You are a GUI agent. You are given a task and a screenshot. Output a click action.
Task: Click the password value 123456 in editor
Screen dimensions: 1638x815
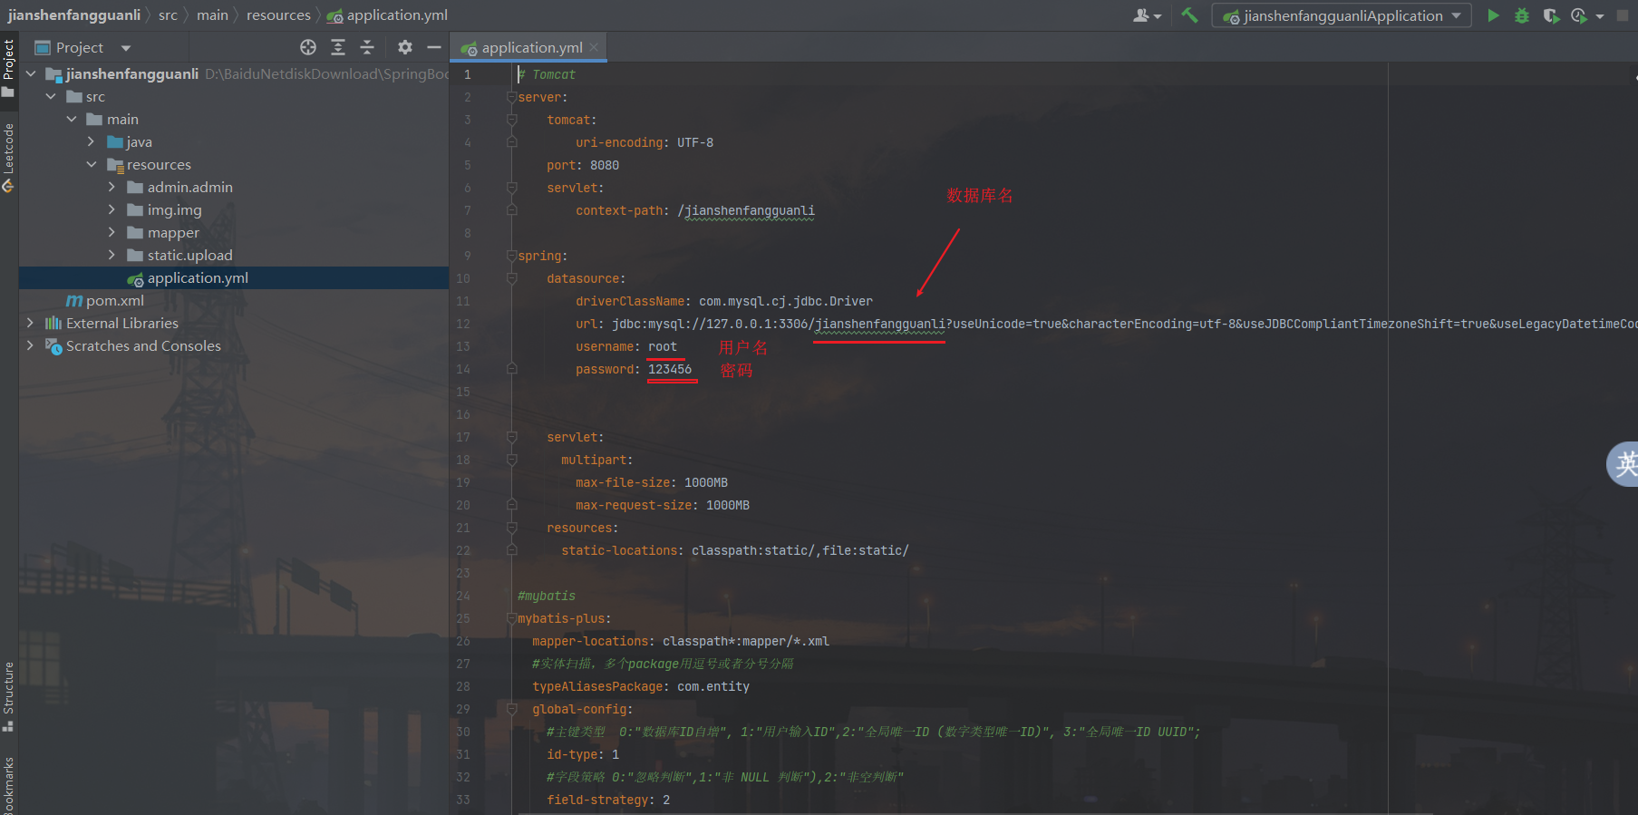669,369
